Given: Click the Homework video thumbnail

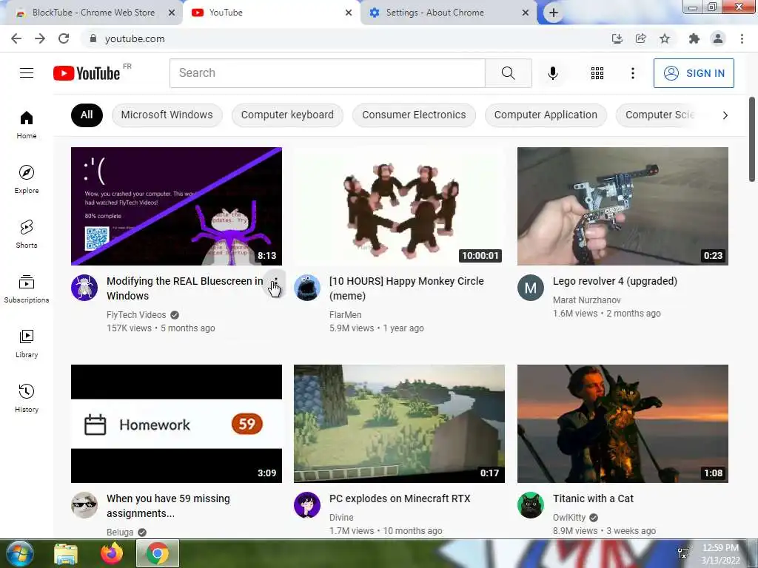Looking at the screenshot, I should pyautogui.click(x=176, y=424).
